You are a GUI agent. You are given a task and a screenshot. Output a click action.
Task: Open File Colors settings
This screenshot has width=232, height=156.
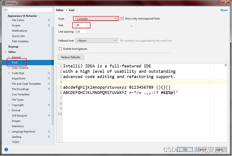[x=18, y=20]
